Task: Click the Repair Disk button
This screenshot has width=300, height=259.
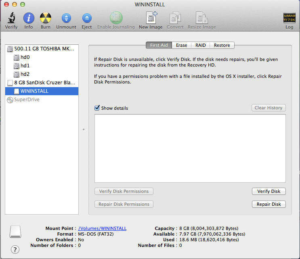Action: point(269,204)
